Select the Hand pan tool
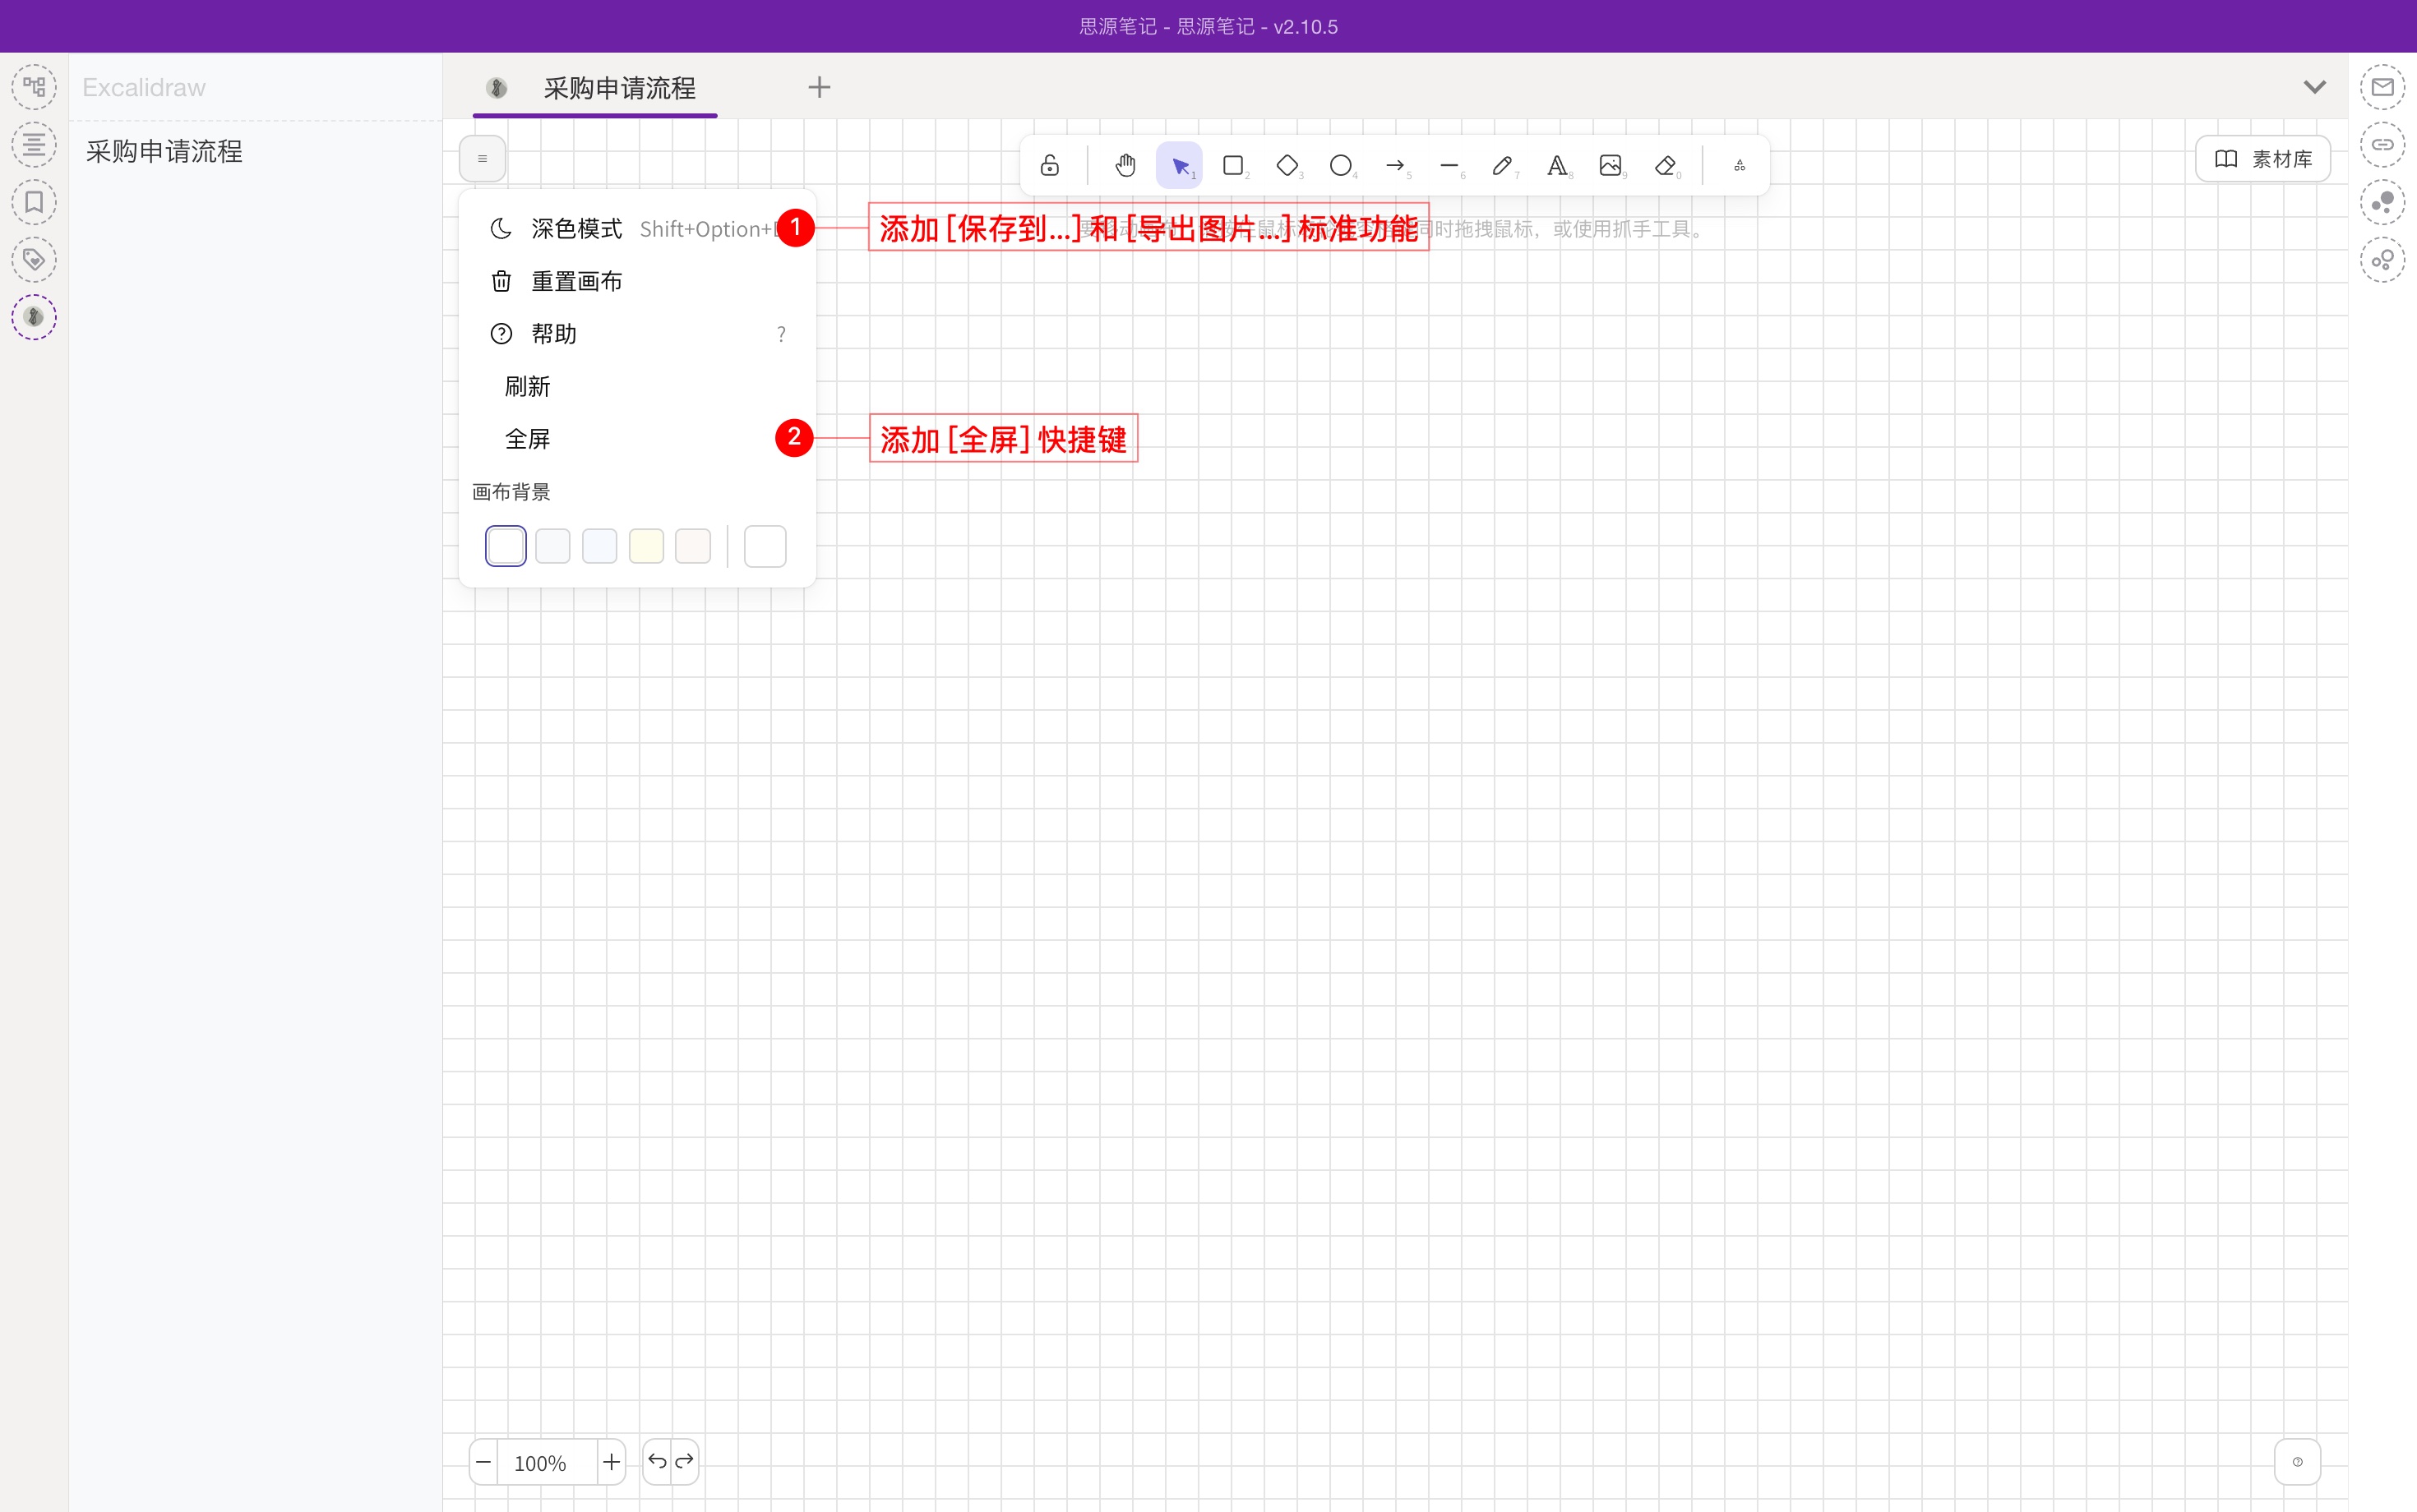This screenshot has width=2417, height=1512. tap(1125, 165)
